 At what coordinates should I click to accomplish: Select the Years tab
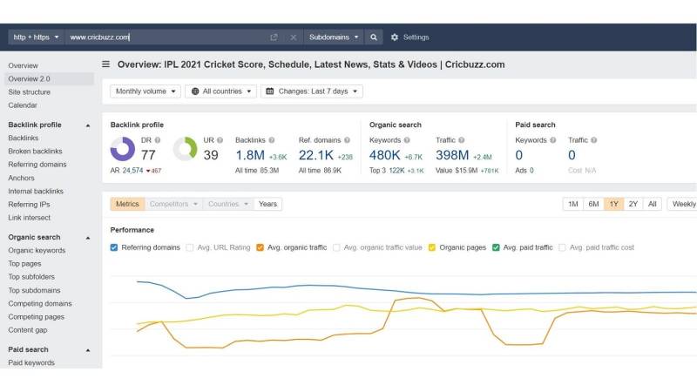click(x=267, y=204)
